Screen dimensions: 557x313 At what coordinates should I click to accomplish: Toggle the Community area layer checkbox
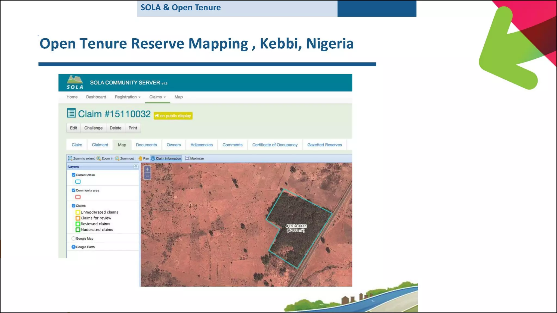click(73, 190)
